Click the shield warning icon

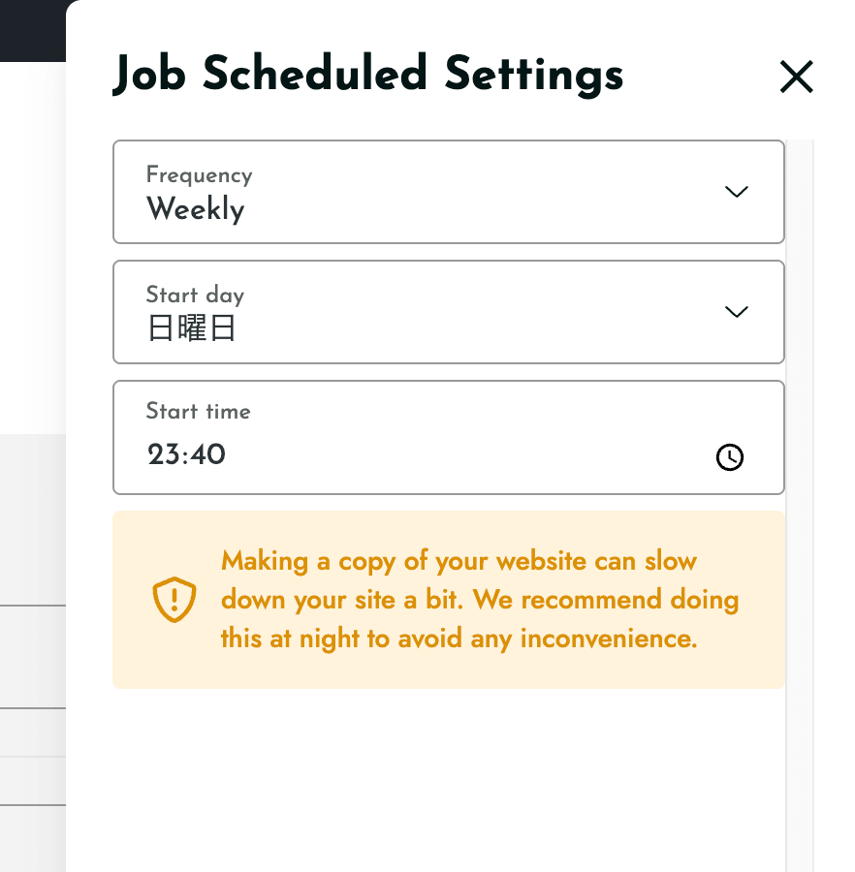(x=174, y=600)
